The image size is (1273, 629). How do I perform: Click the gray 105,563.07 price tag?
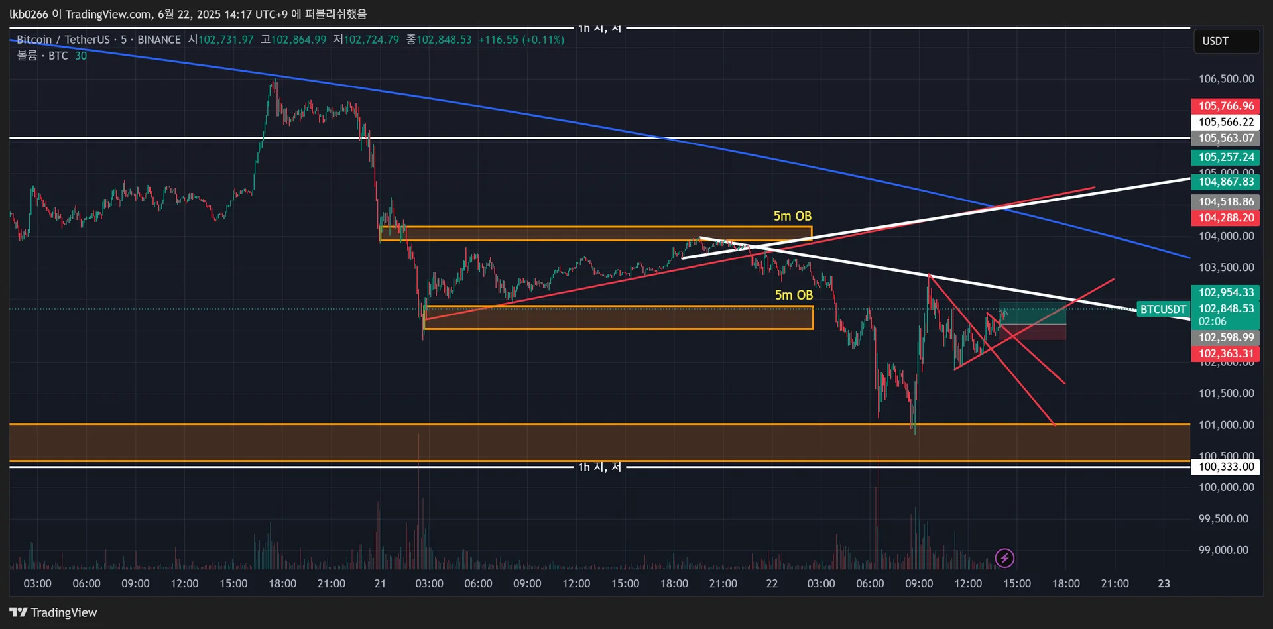pos(1225,138)
